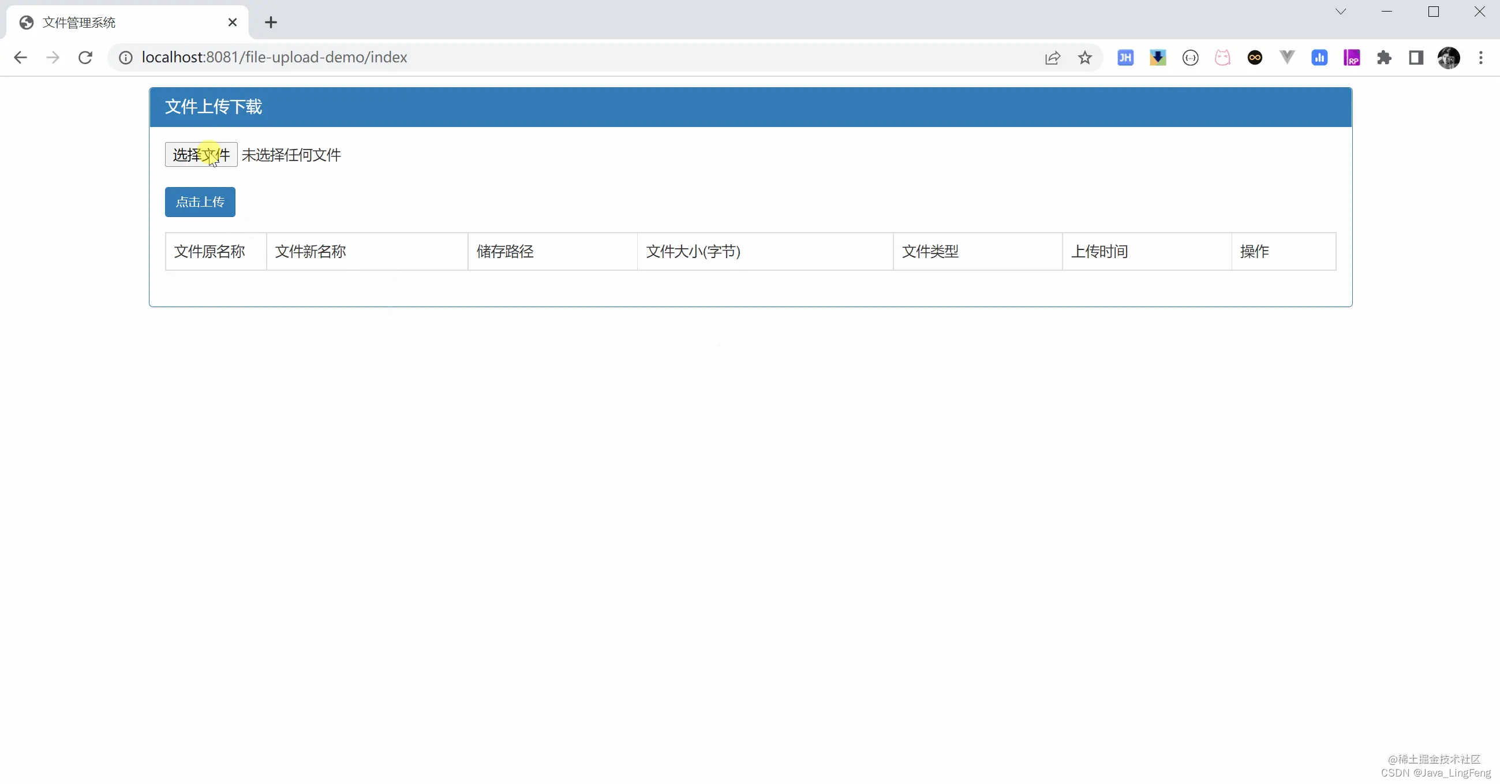
Task: Open the Extensions puzzle piece menu
Action: point(1383,57)
